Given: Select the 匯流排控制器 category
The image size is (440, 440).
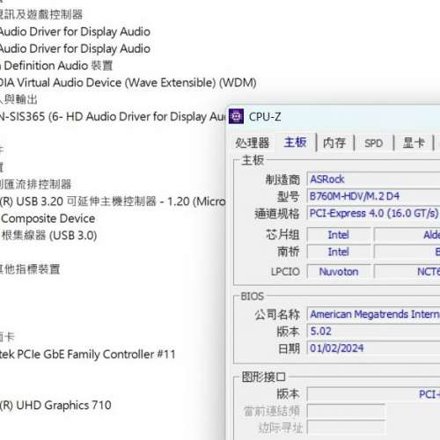Looking at the screenshot, I should tap(36, 184).
